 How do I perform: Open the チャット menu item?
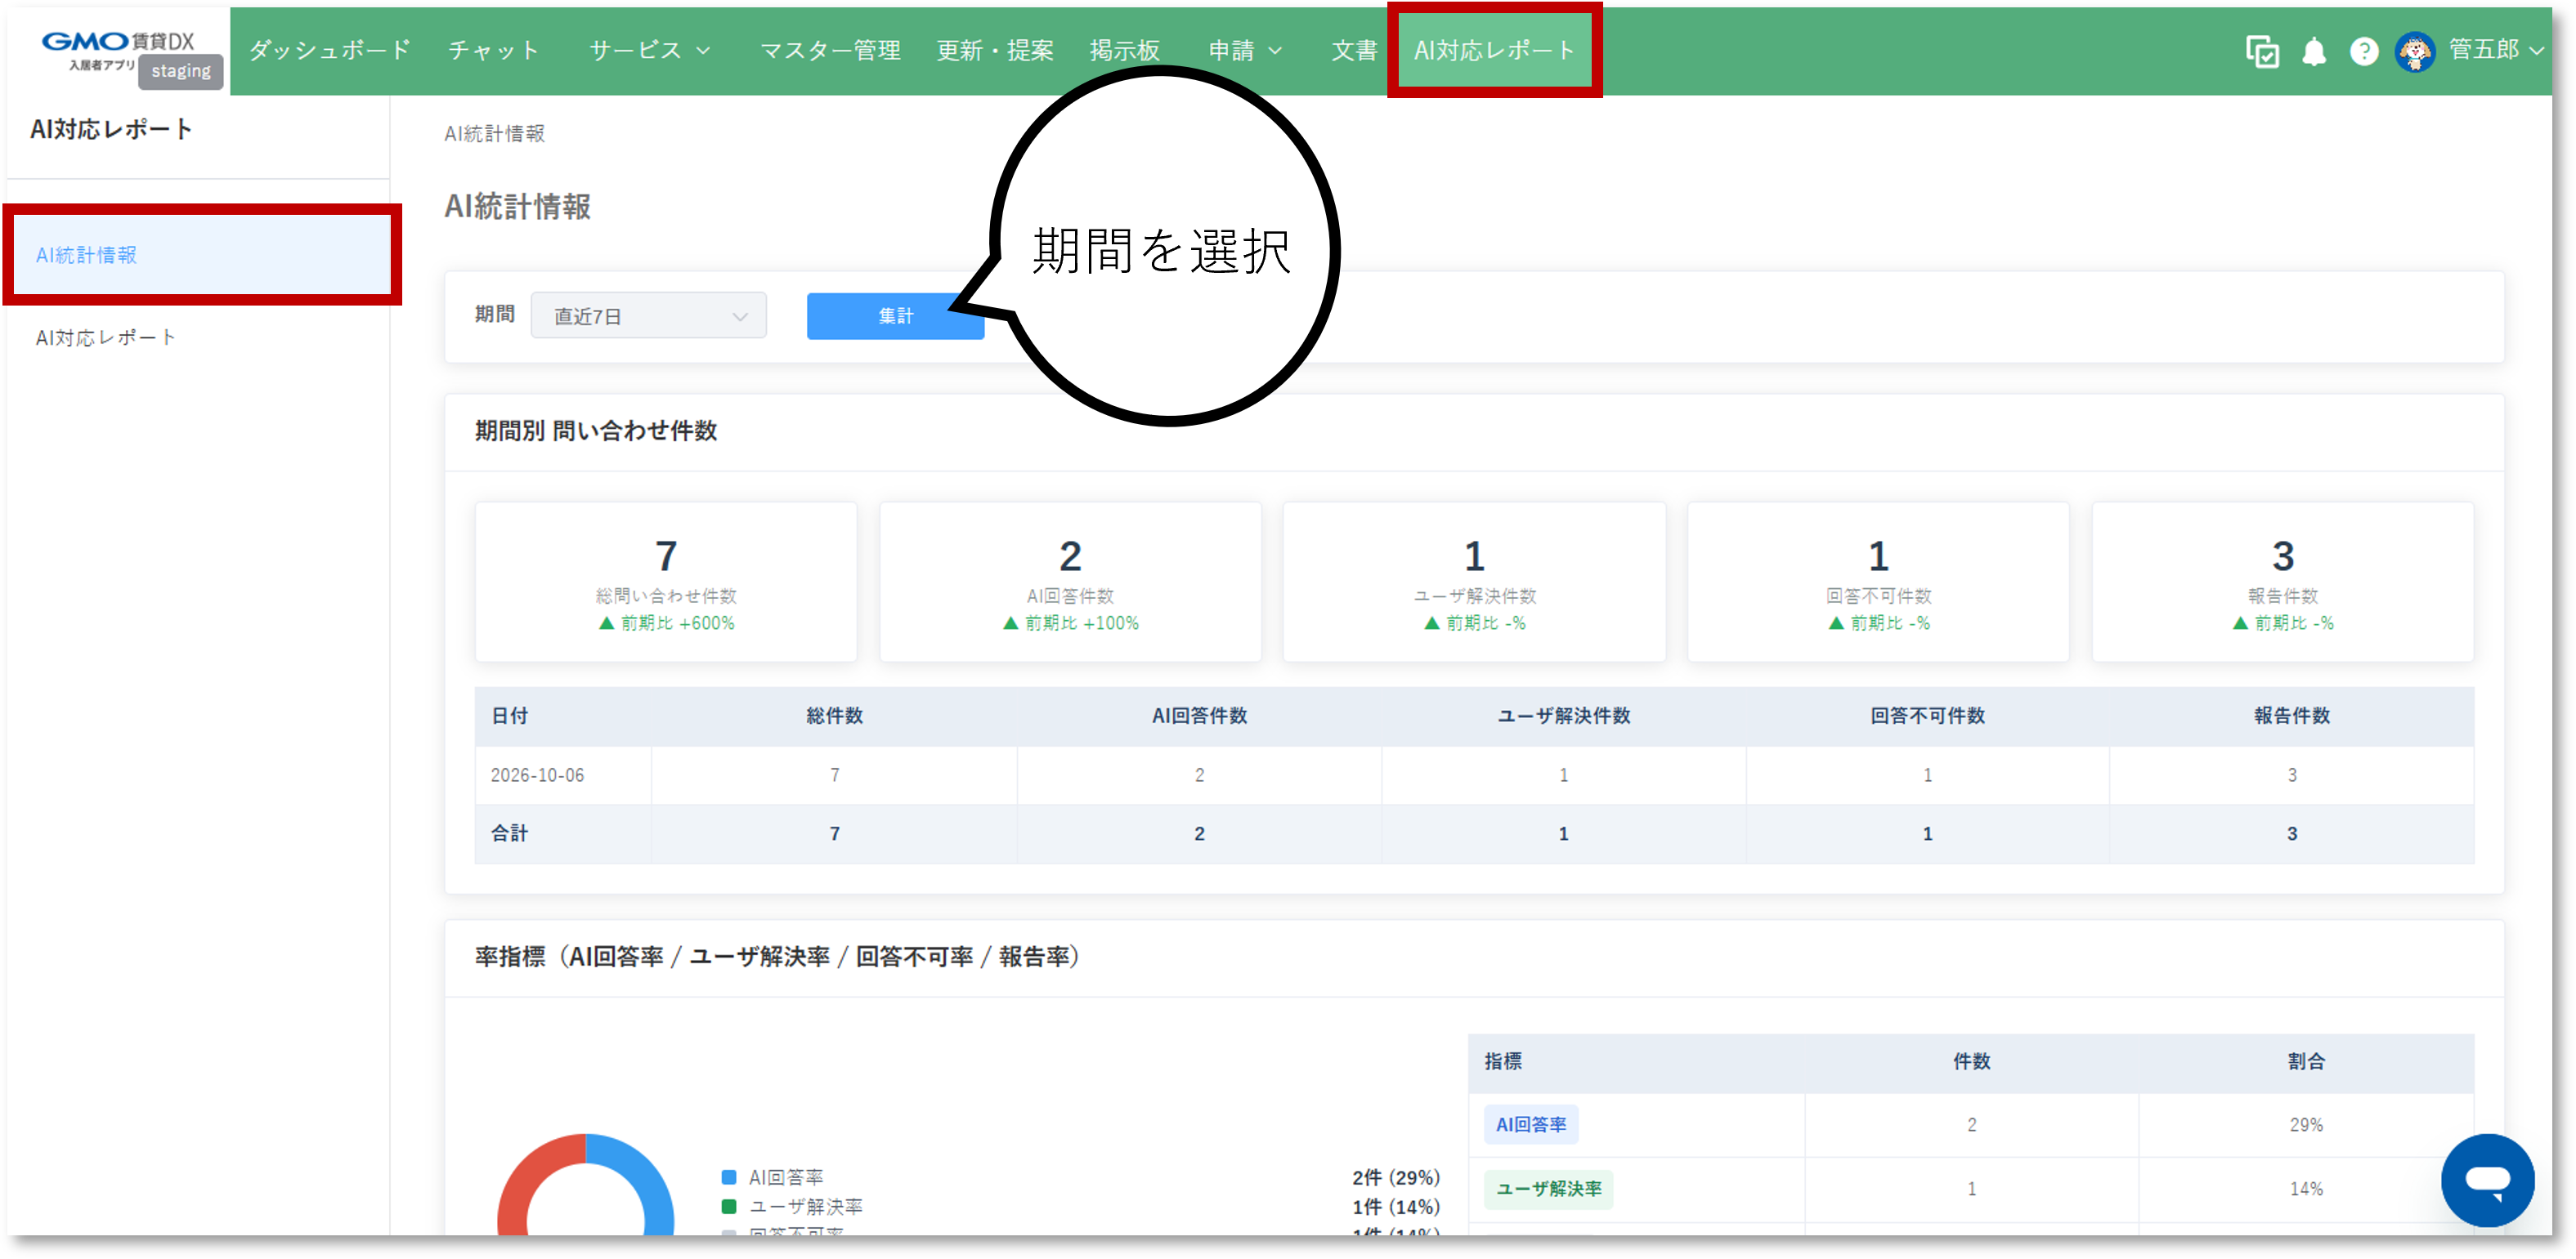[493, 51]
